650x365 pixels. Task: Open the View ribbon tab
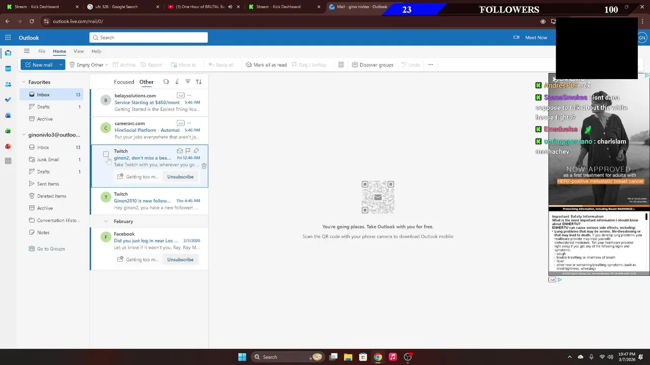79,51
